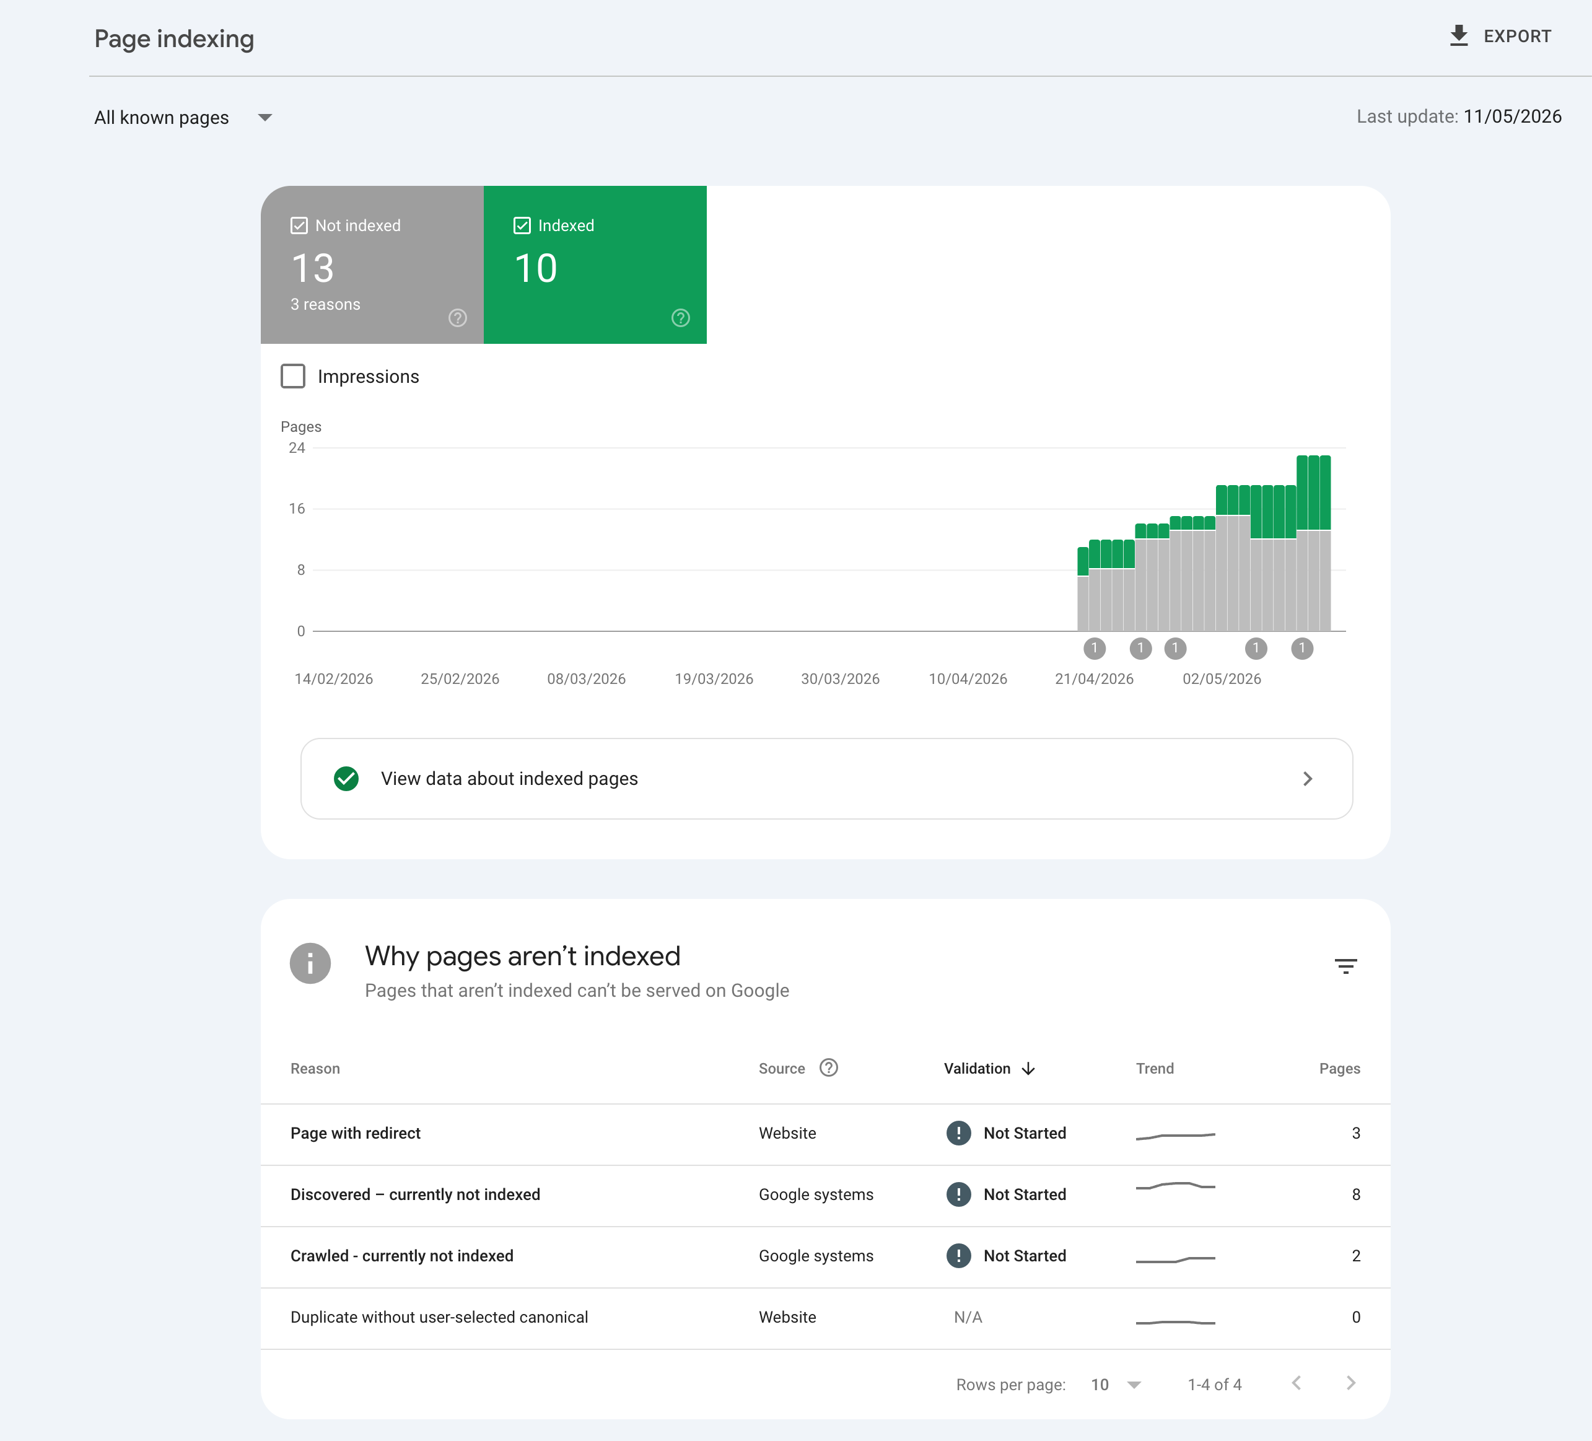The width and height of the screenshot is (1592, 1441).
Task: Click N/A validation value in Duplicate row
Action: click(x=968, y=1317)
